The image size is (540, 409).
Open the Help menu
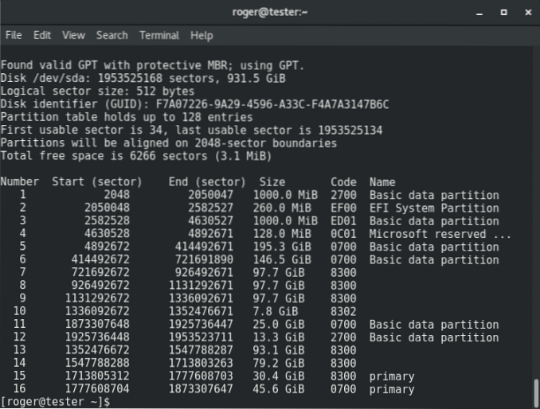coord(202,35)
